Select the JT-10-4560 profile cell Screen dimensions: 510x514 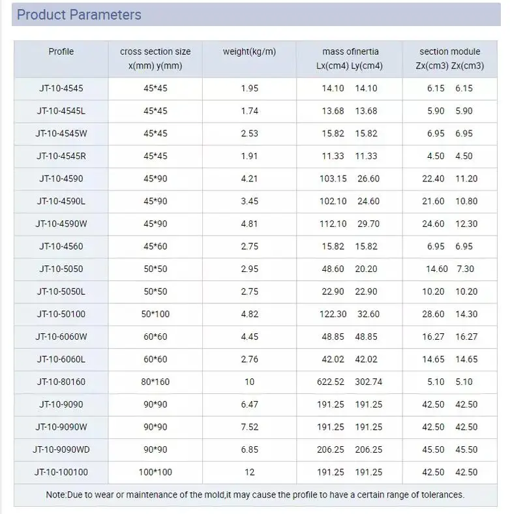61,246
